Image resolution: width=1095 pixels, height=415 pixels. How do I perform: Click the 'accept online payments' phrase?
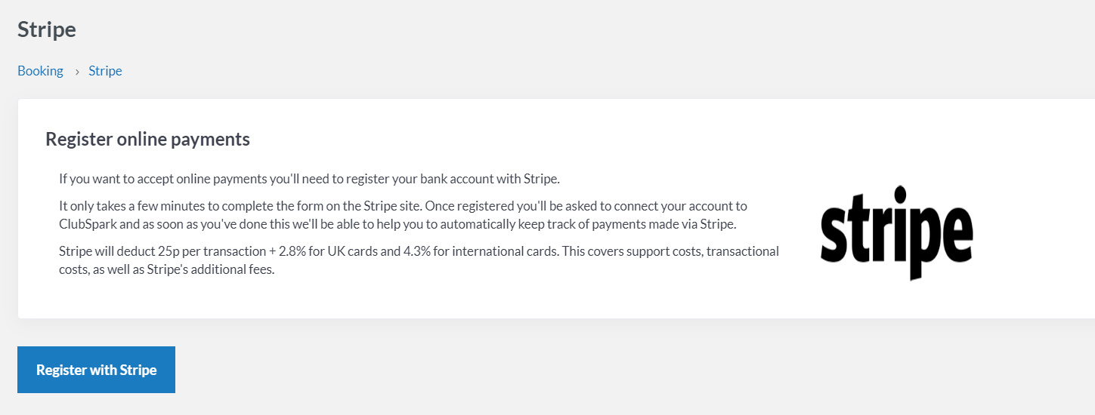199,179
